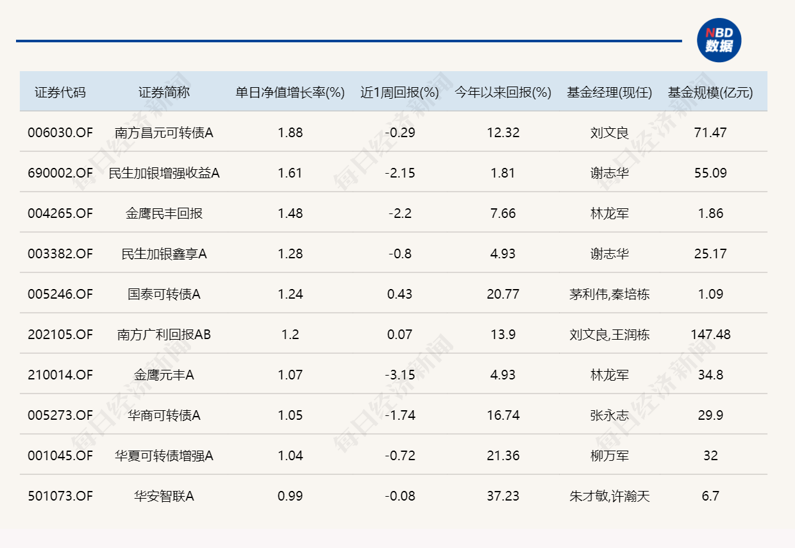Click fund code 501073.OF
The height and width of the screenshot is (548, 795).
(x=60, y=496)
